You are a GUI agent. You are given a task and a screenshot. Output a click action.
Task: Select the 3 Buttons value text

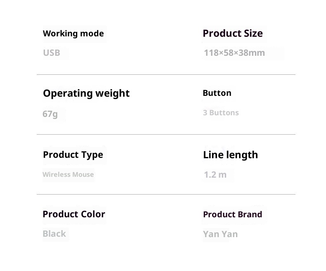[221, 113]
